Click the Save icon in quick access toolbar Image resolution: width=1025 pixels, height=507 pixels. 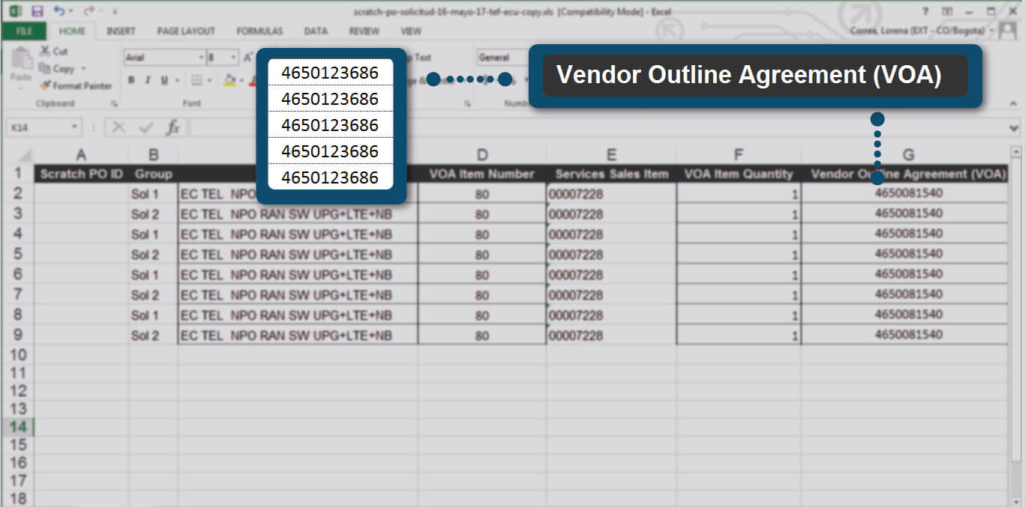37,11
